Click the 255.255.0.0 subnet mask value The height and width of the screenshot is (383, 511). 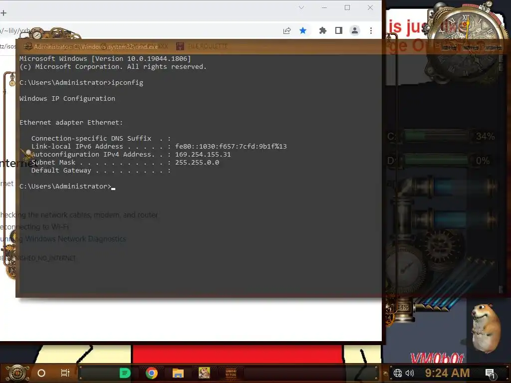point(197,162)
